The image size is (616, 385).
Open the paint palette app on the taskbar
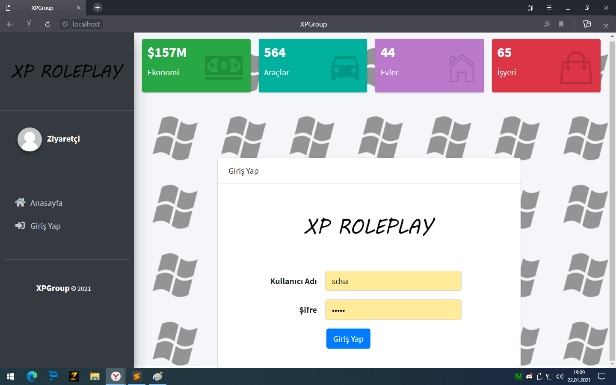[158, 376]
